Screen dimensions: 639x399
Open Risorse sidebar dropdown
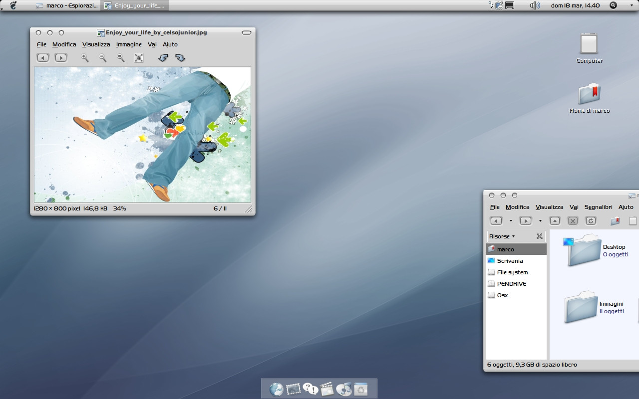tap(502, 236)
